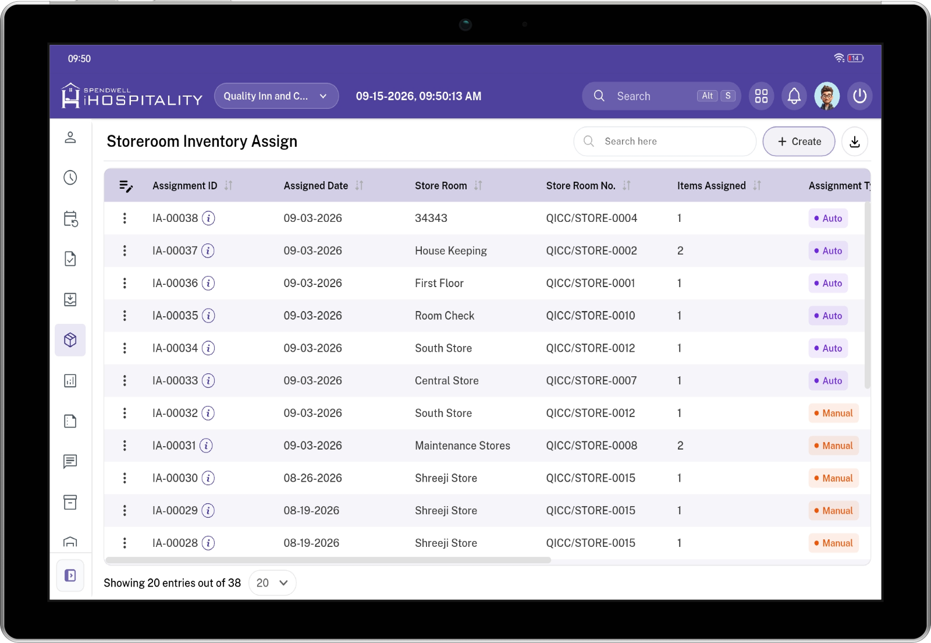
Task: Click the Manual tag for IA-00030
Action: tap(833, 478)
